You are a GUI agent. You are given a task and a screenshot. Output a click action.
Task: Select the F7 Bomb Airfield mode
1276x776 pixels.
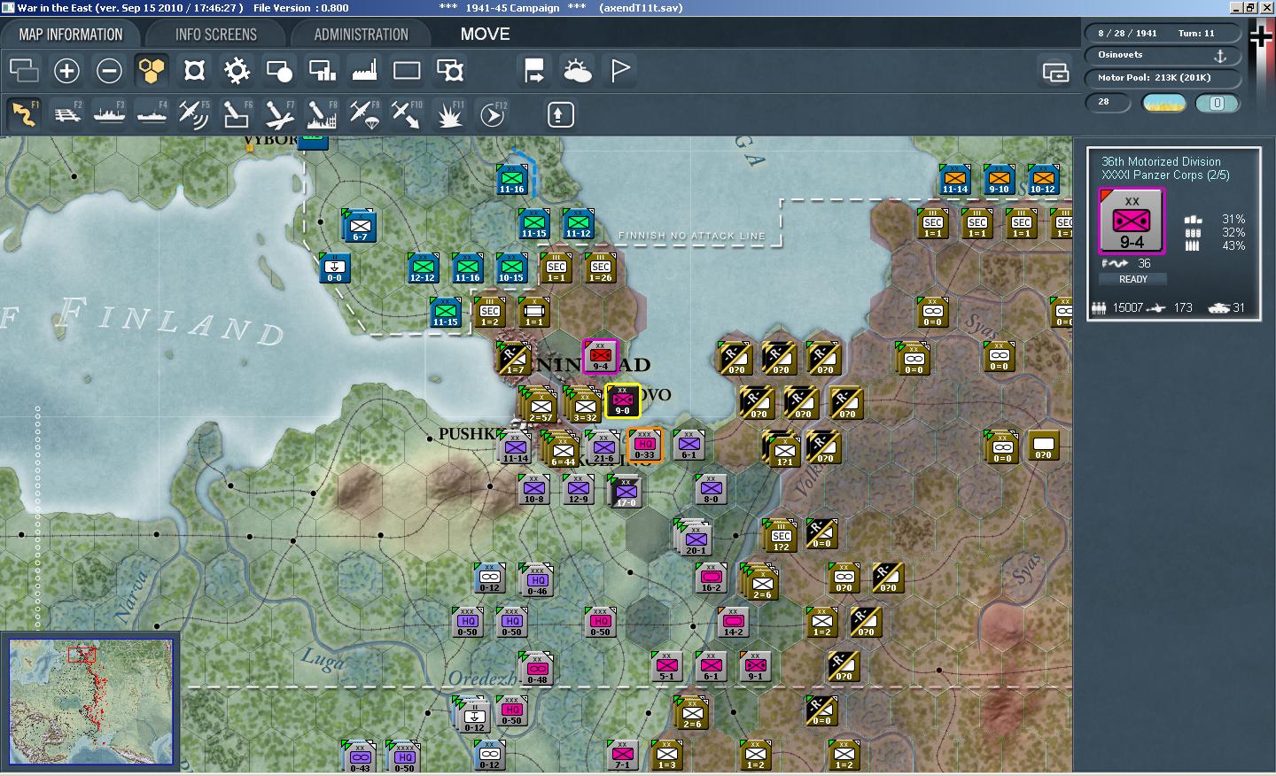coord(279,114)
